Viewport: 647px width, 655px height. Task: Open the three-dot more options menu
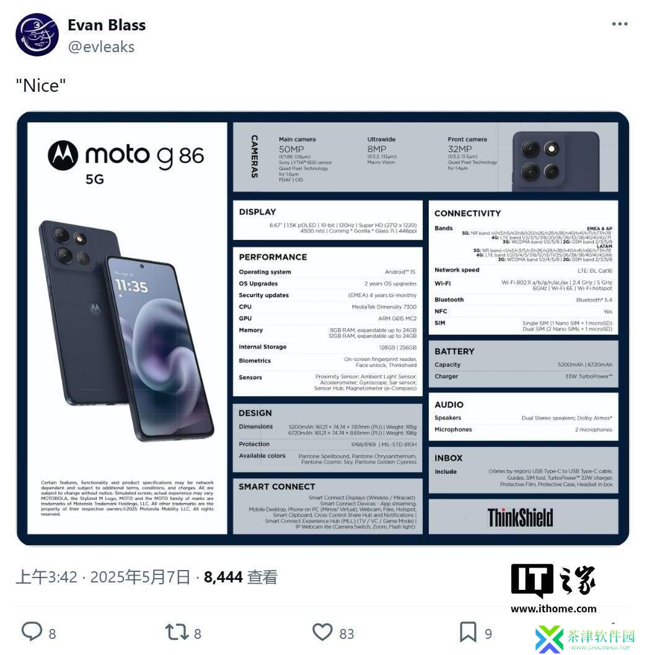point(620,24)
